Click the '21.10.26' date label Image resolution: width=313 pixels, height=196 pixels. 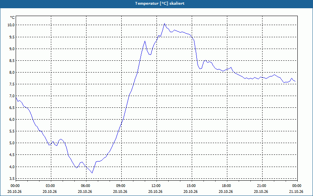tap(296, 192)
